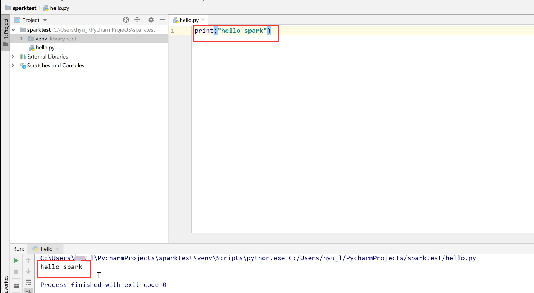Switch to hello.py editor tab
The width and height of the screenshot is (534, 293).
pyautogui.click(x=189, y=20)
